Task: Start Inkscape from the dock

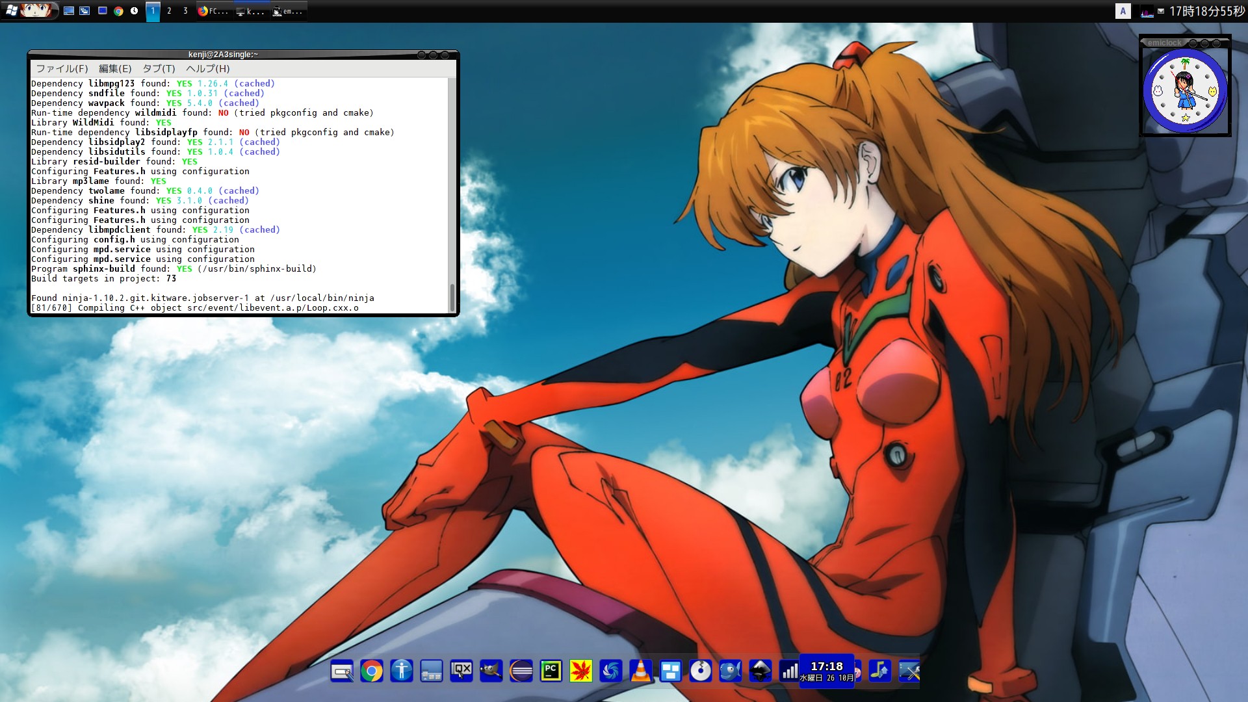Action: pyautogui.click(x=760, y=671)
